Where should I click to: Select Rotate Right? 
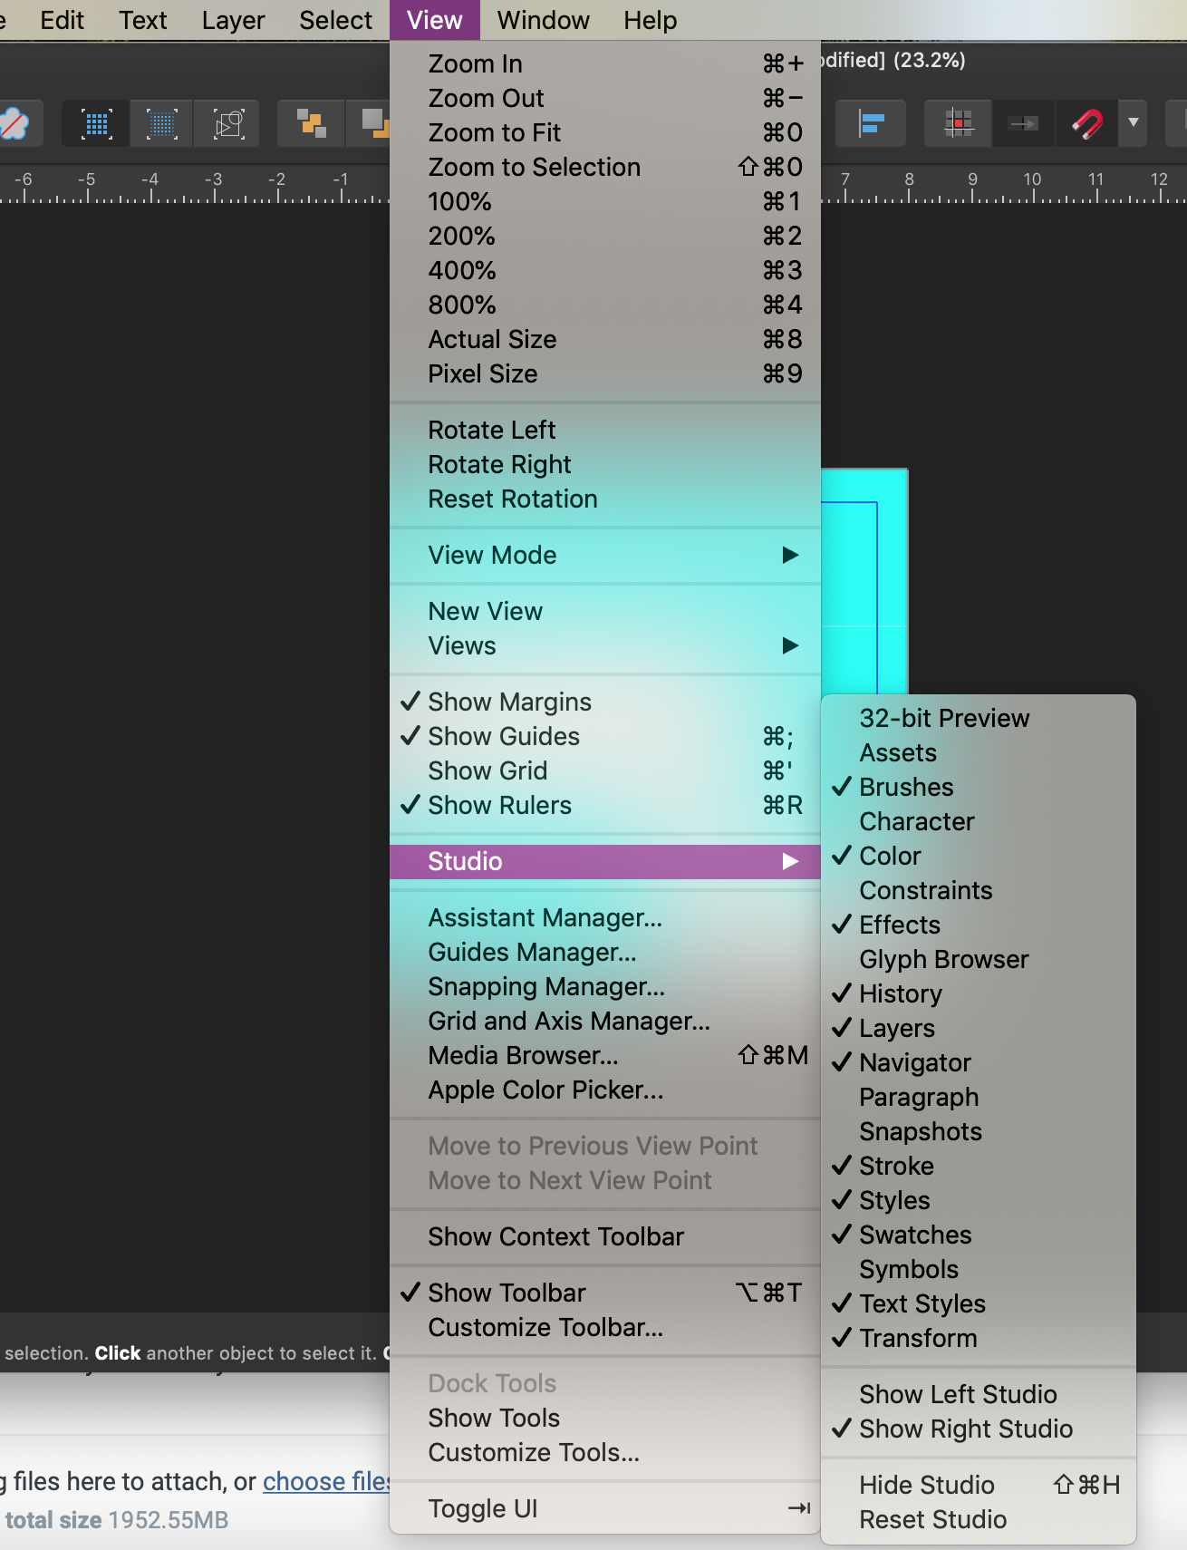(x=605, y=464)
